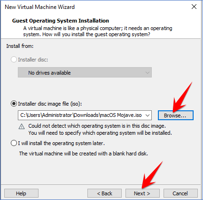Return to previous page via Back button
This screenshot has height=200, width=203.
tap(104, 193)
